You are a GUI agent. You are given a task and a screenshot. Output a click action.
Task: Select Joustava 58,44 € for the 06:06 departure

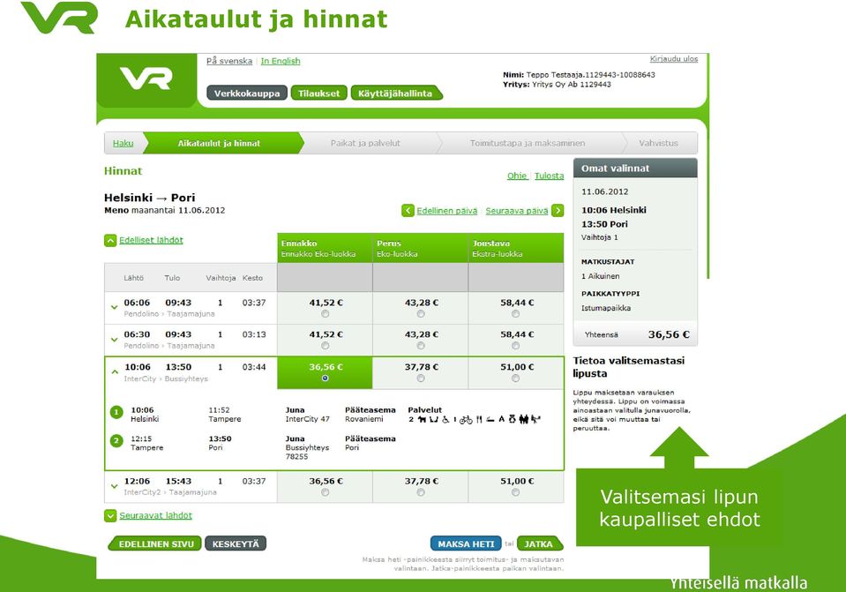coord(516,313)
